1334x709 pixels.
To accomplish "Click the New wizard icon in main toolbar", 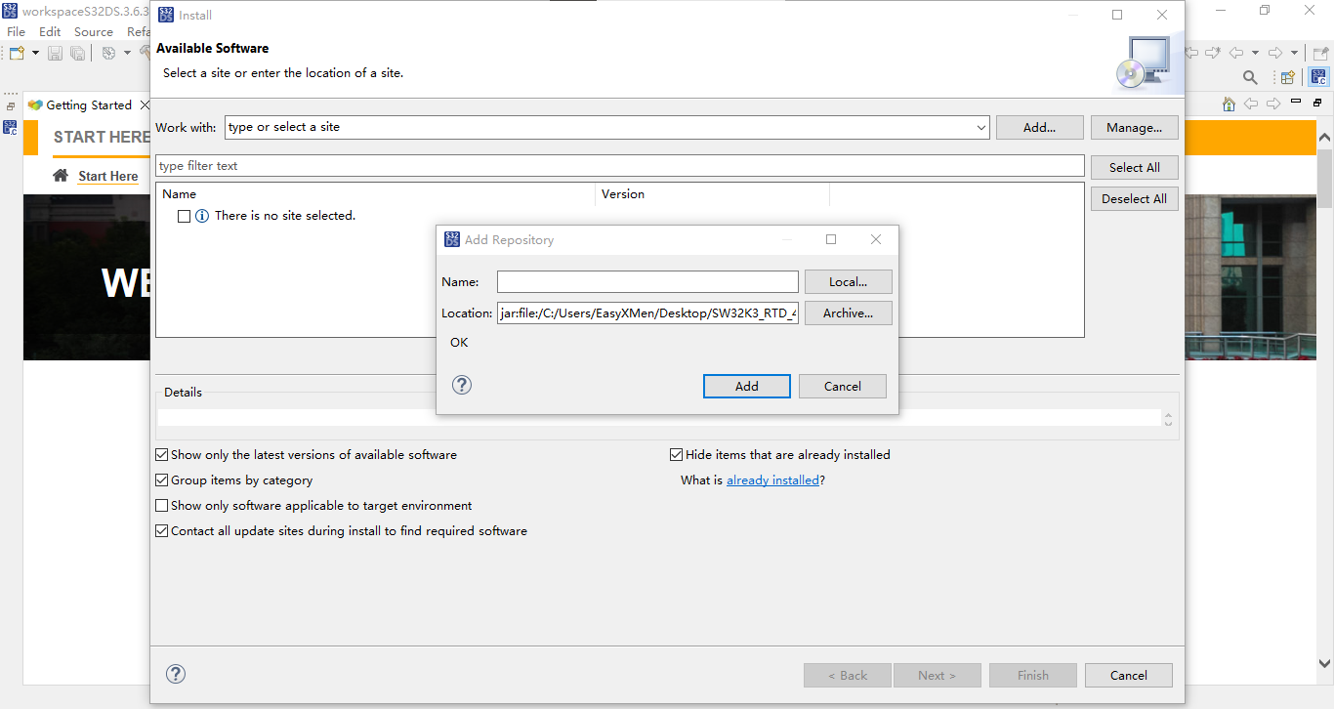I will click(x=17, y=53).
